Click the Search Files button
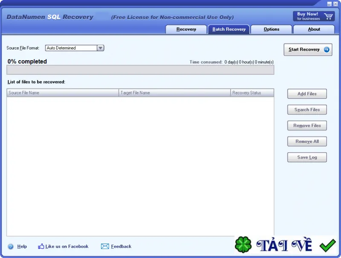Image resolution: width=341 pixels, height=258 pixels. click(307, 110)
